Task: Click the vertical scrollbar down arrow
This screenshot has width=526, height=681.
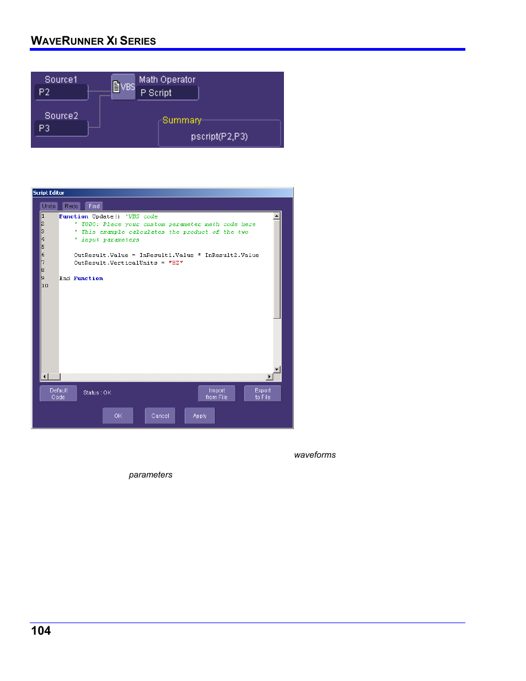Action: tap(277, 369)
